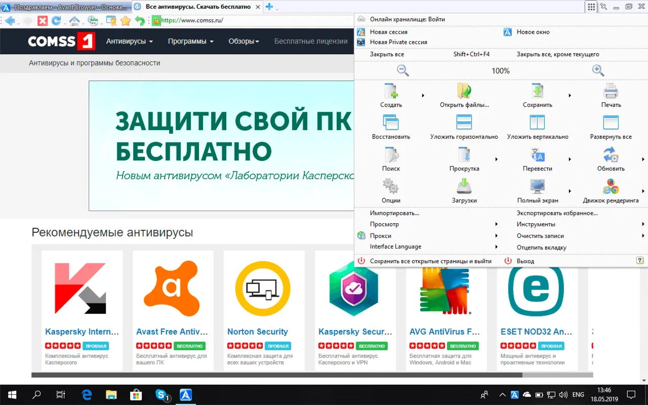648x405 pixels.
Task: Close the Все антивирусы tab
Action: pyautogui.click(x=258, y=7)
